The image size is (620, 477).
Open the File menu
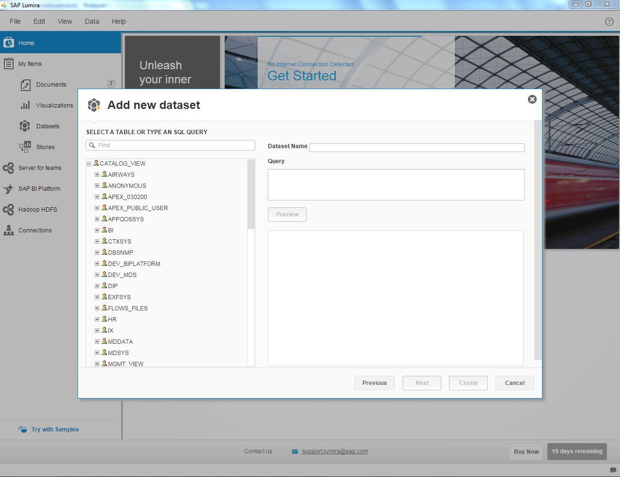click(x=15, y=21)
